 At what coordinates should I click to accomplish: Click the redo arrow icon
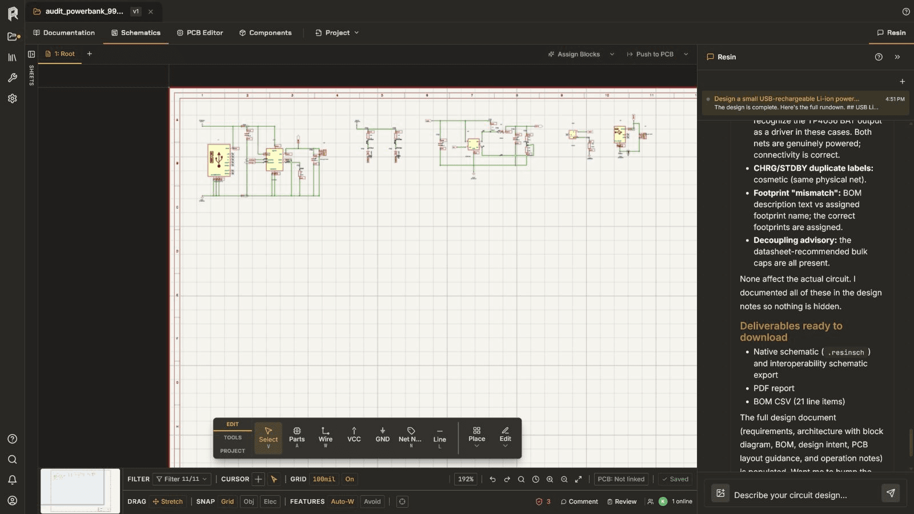[x=507, y=479]
